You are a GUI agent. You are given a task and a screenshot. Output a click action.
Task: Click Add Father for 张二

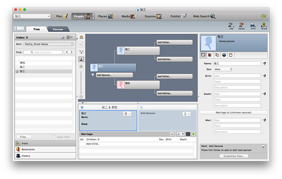[x=174, y=42]
